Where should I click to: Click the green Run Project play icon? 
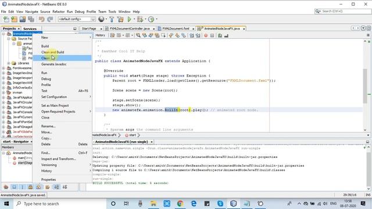(x=129, y=19)
